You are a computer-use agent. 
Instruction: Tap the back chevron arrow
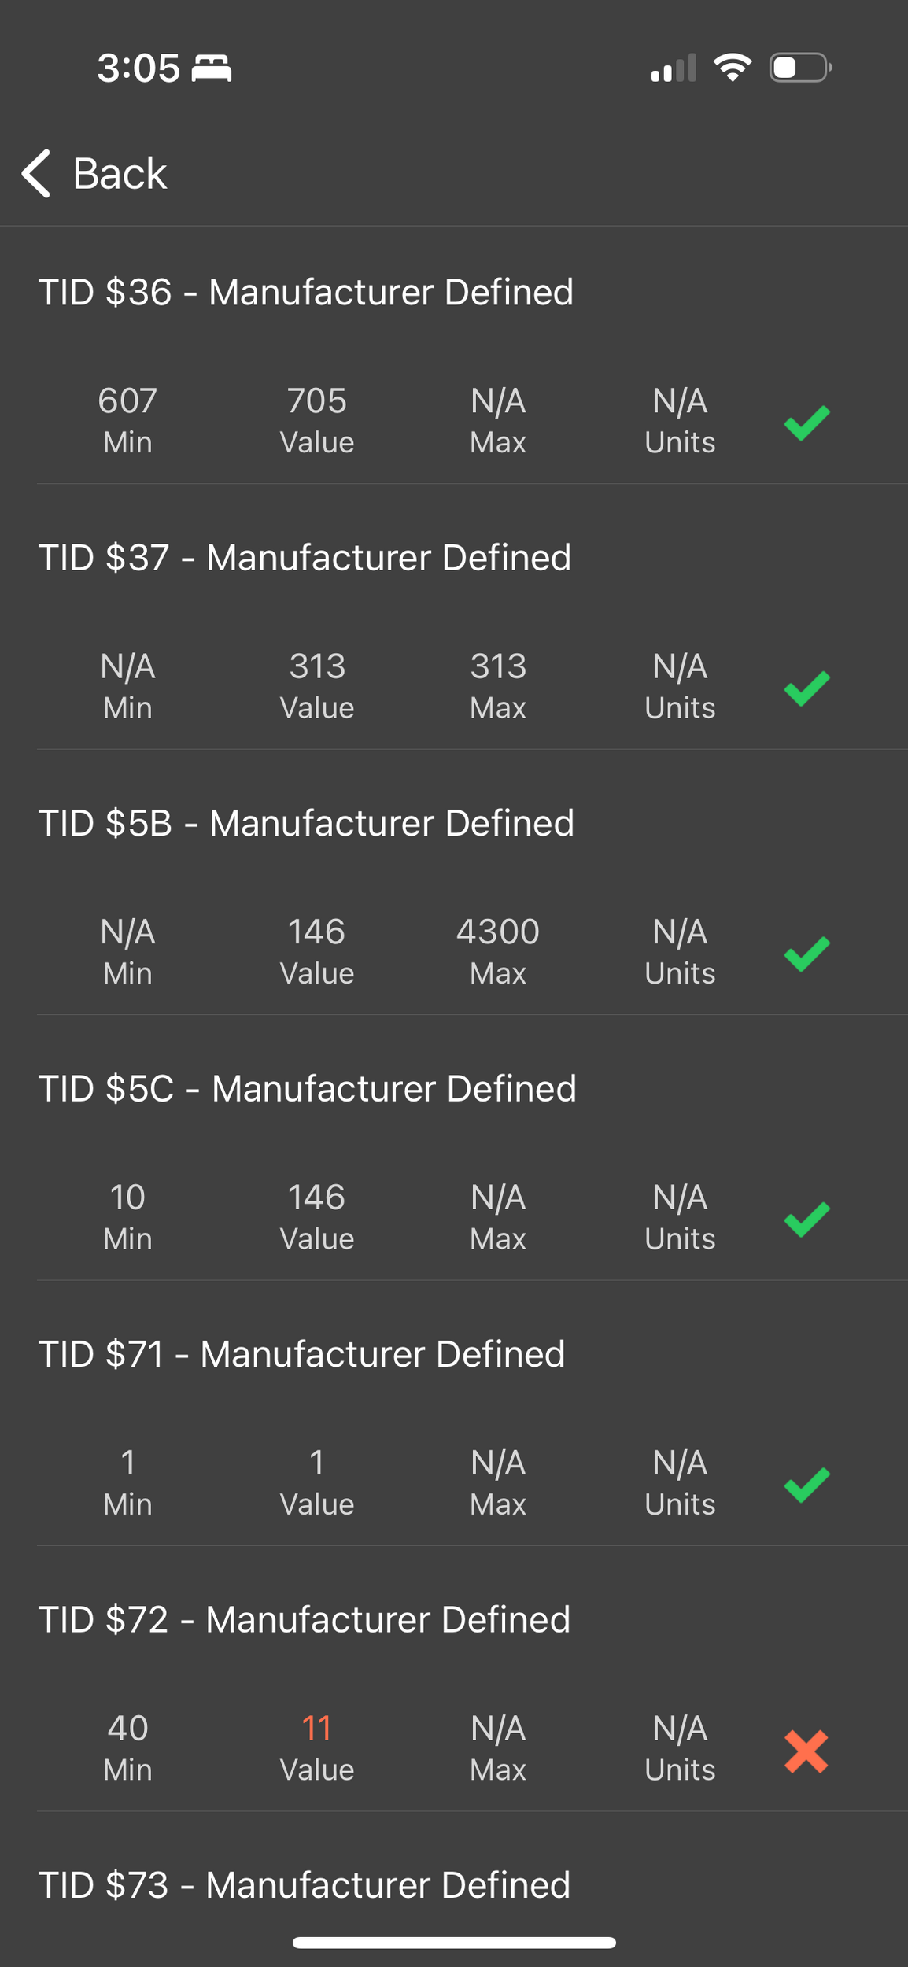point(37,173)
